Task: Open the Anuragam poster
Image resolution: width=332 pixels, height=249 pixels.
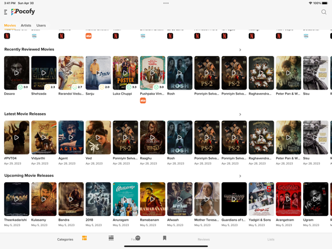Action: click(125, 199)
